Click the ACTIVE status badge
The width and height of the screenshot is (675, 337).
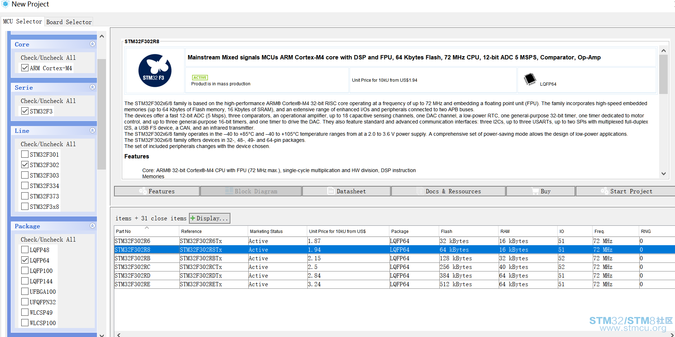tap(200, 77)
